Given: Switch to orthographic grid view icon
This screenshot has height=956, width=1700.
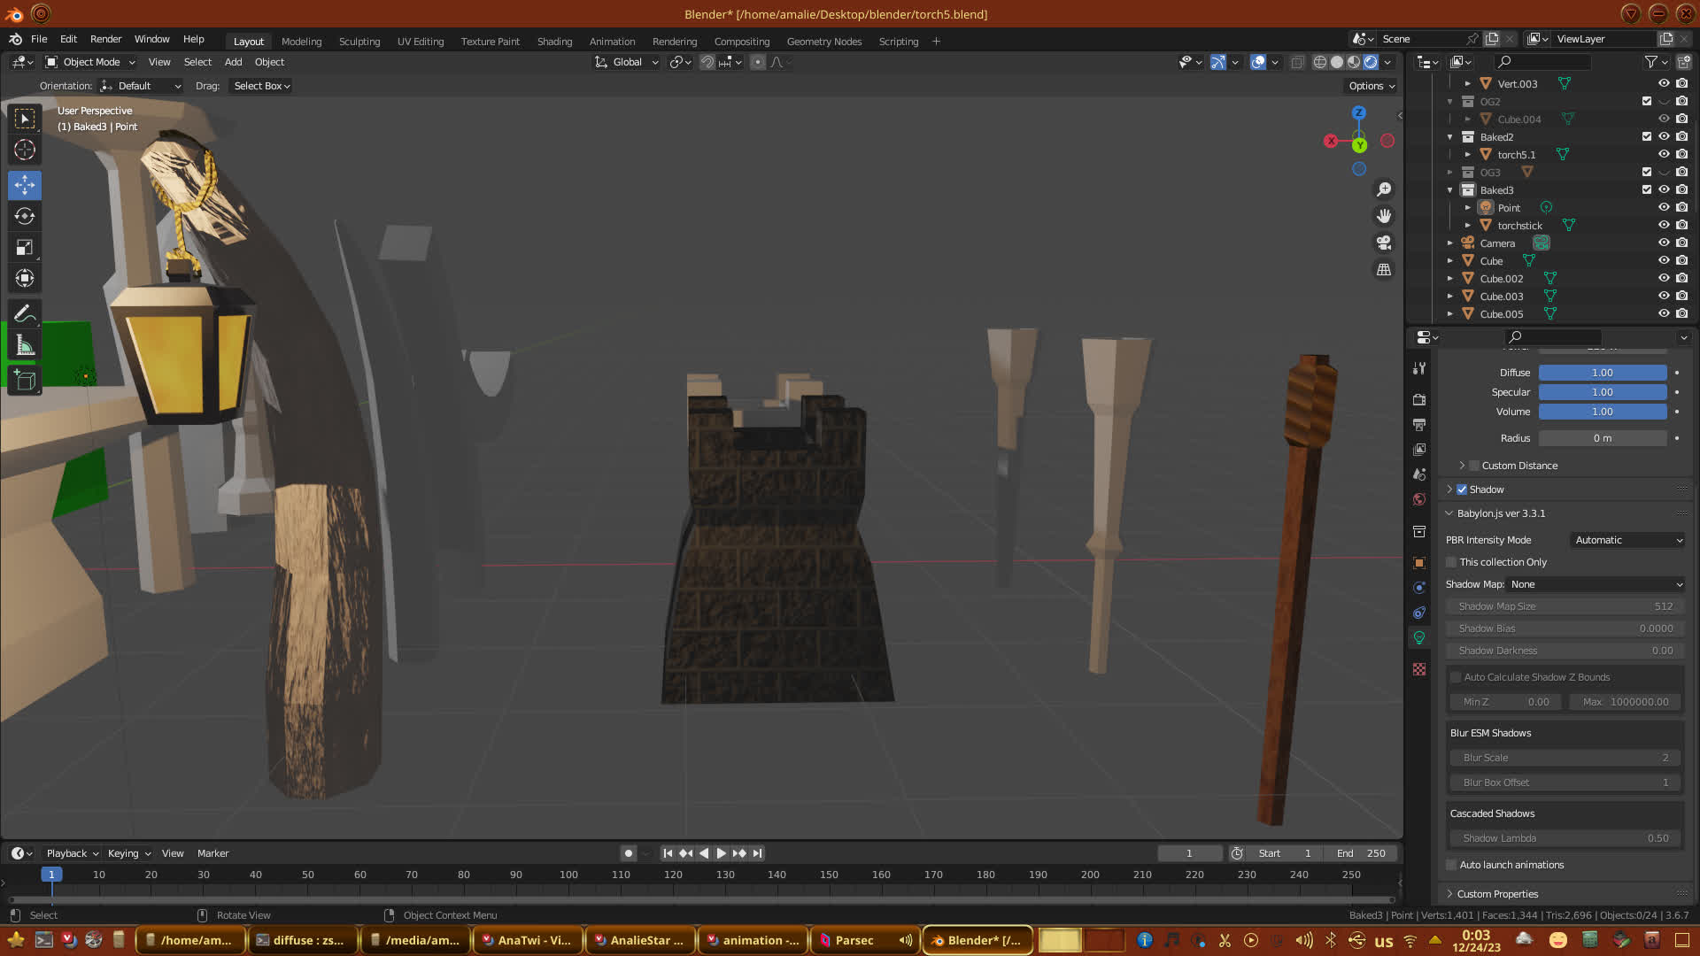Looking at the screenshot, I should [1384, 270].
